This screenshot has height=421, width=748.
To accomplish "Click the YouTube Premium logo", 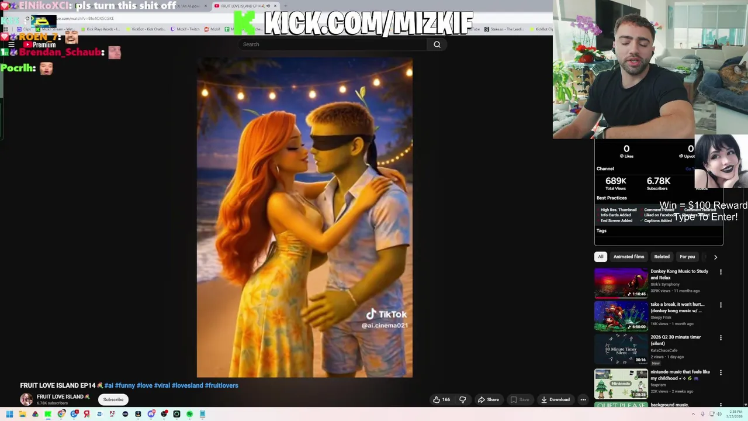I will click(39, 44).
